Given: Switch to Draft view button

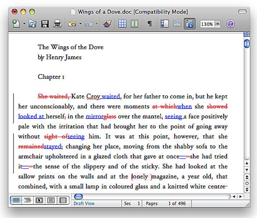Looking at the screenshot, I should tap(16, 200).
